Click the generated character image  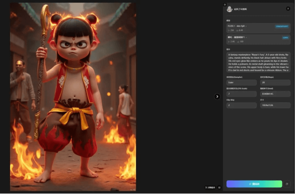click(x=73, y=97)
